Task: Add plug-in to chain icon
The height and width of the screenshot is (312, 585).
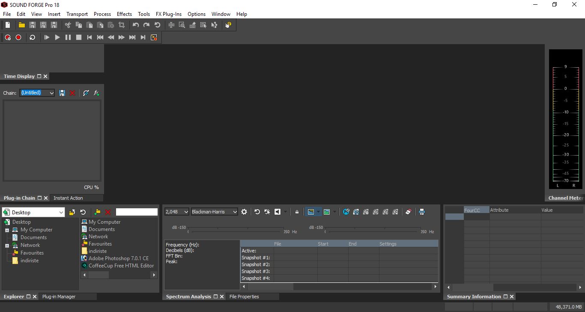Action: pos(96,93)
